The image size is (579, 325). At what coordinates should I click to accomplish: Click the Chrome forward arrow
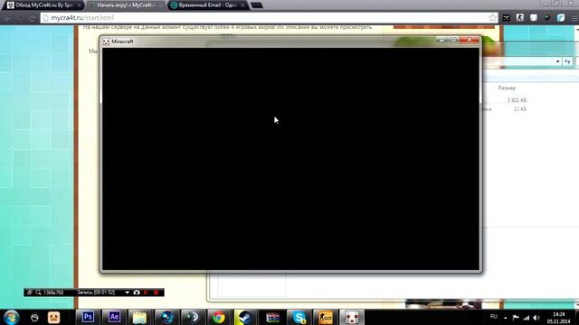[x=20, y=18]
